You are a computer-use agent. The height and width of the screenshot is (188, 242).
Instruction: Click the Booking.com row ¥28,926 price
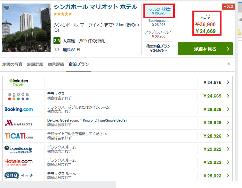pyautogui.click(x=212, y=109)
